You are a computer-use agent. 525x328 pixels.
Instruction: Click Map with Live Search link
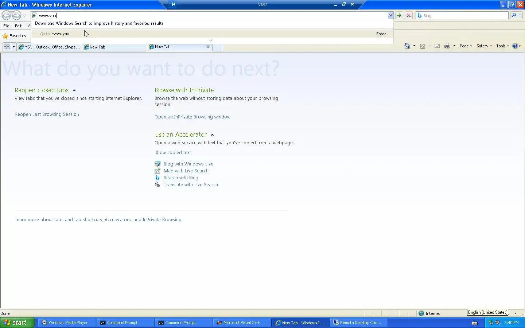coord(186,171)
